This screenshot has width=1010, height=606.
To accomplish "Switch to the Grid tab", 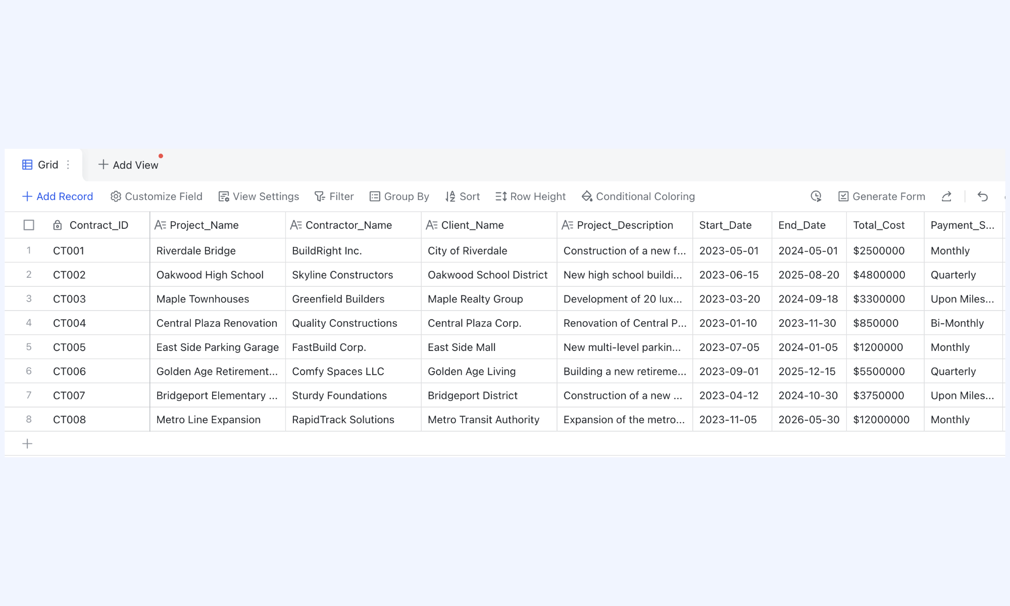I will (x=43, y=165).
